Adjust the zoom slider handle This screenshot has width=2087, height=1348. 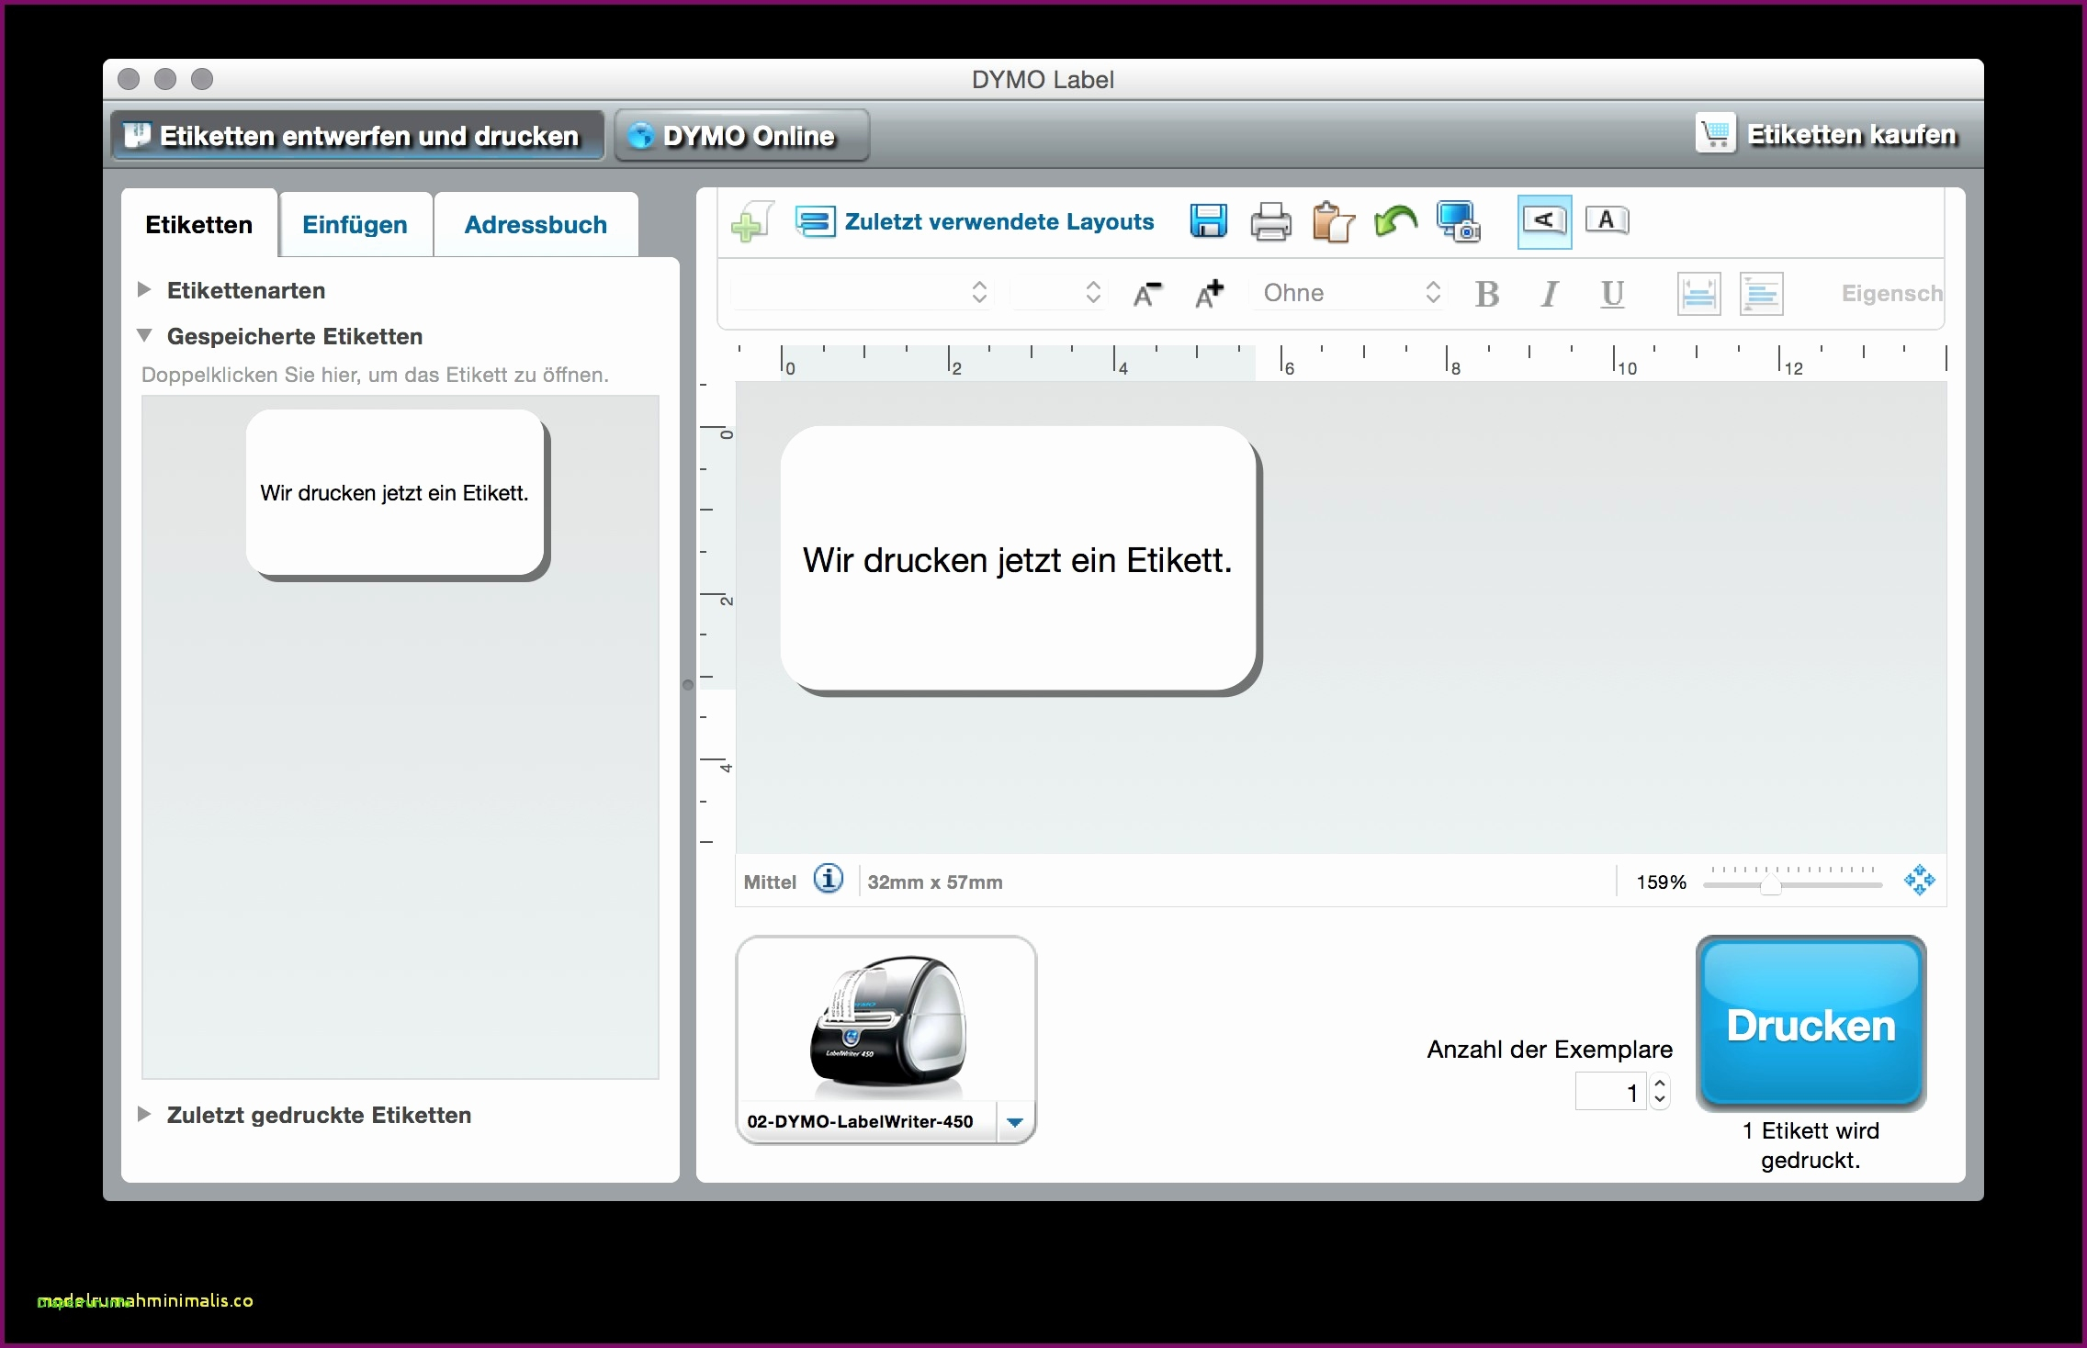click(x=1770, y=885)
